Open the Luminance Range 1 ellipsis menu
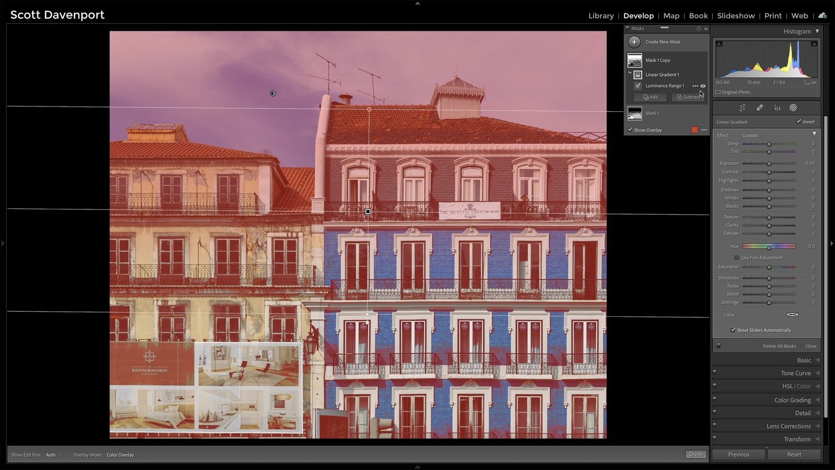 pyautogui.click(x=695, y=86)
